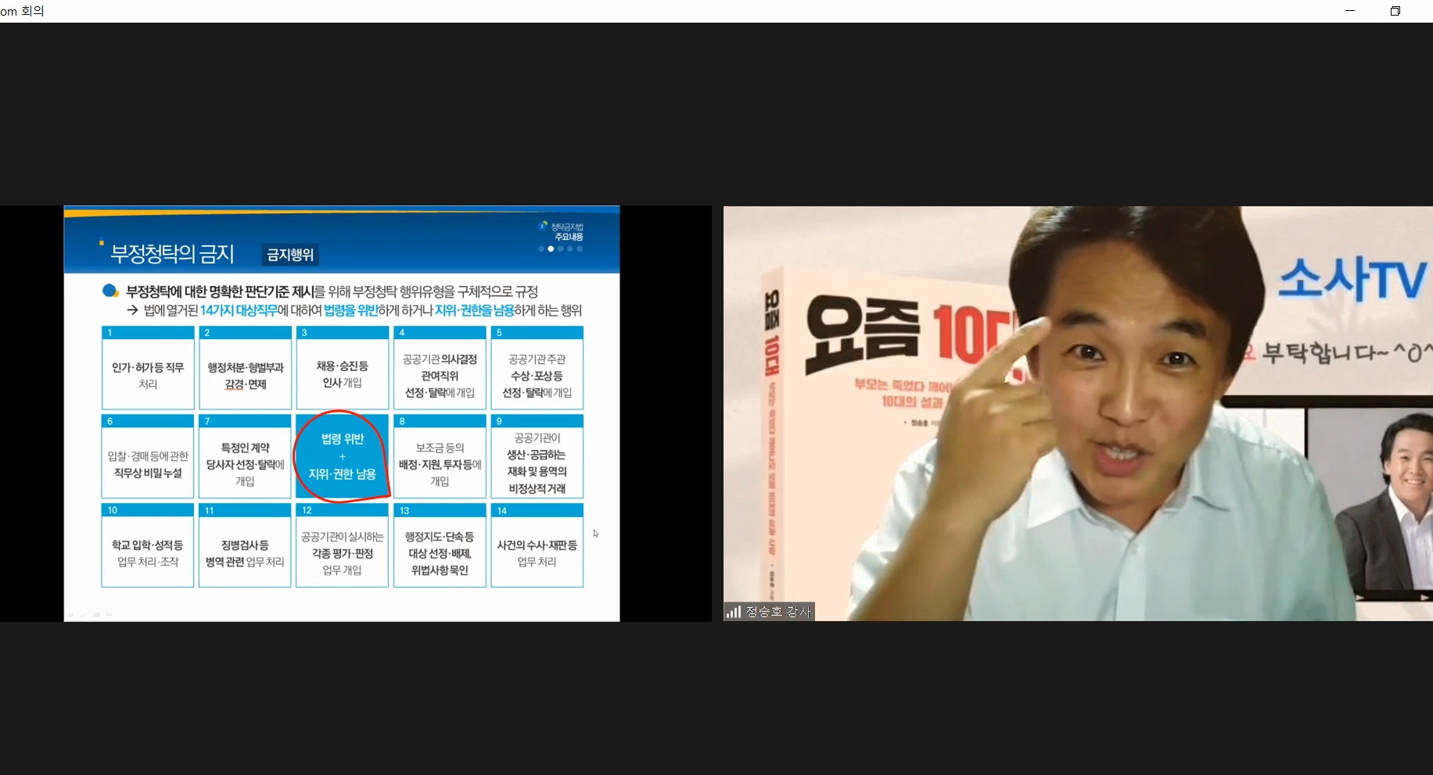Click the shared slide presentation panel

pos(342,413)
